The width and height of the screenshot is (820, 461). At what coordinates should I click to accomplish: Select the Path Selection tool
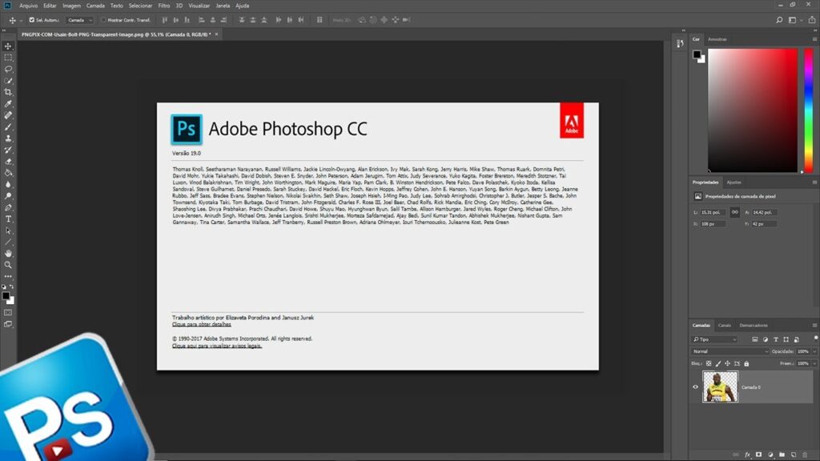(8, 230)
